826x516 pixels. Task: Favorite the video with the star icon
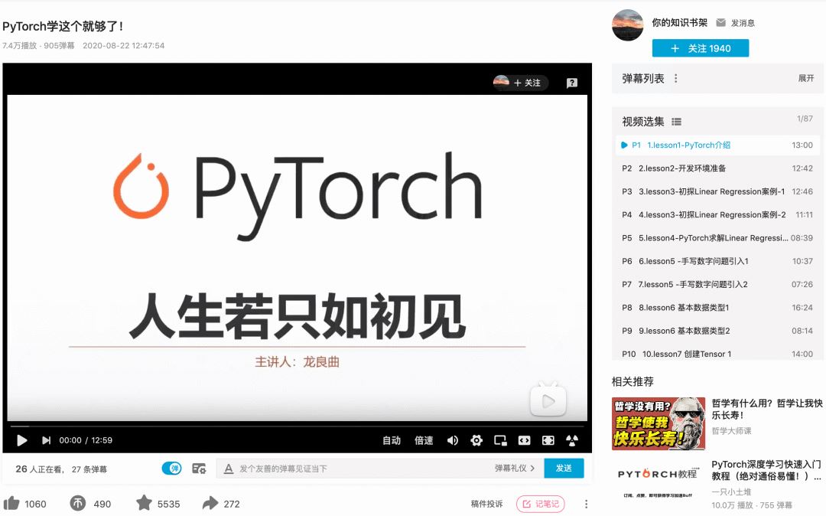coord(143,504)
